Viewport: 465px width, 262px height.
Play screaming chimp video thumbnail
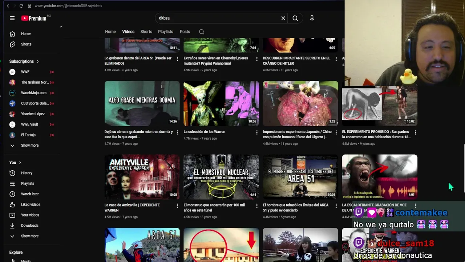pos(380,177)
